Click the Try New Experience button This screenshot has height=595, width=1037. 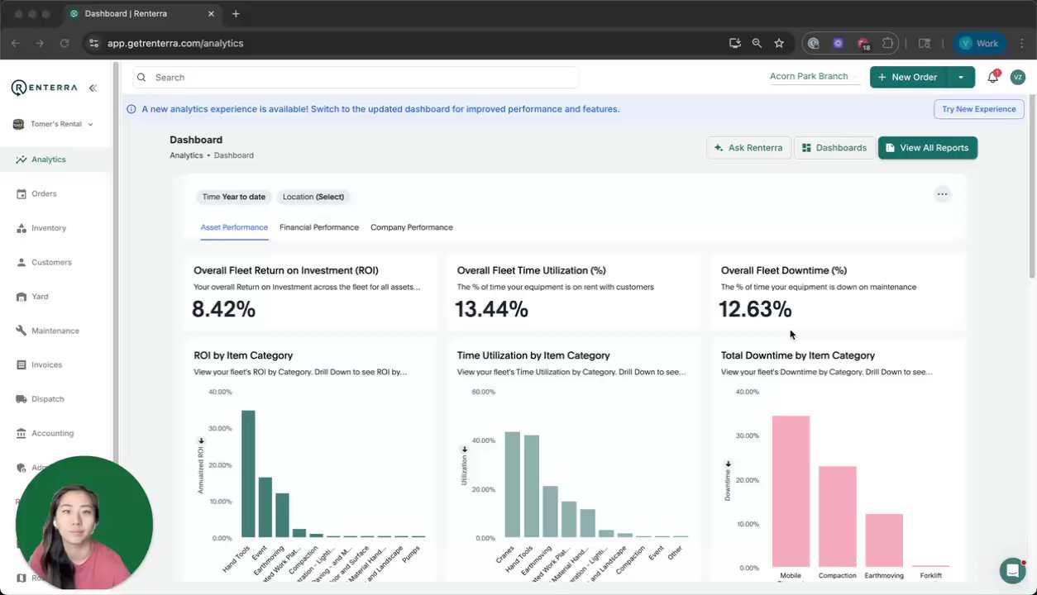978,109
